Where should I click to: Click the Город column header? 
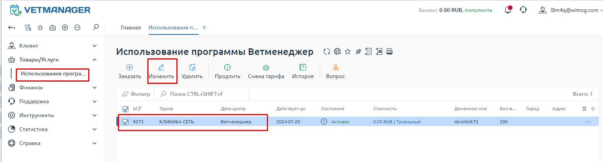click(532, 109)
